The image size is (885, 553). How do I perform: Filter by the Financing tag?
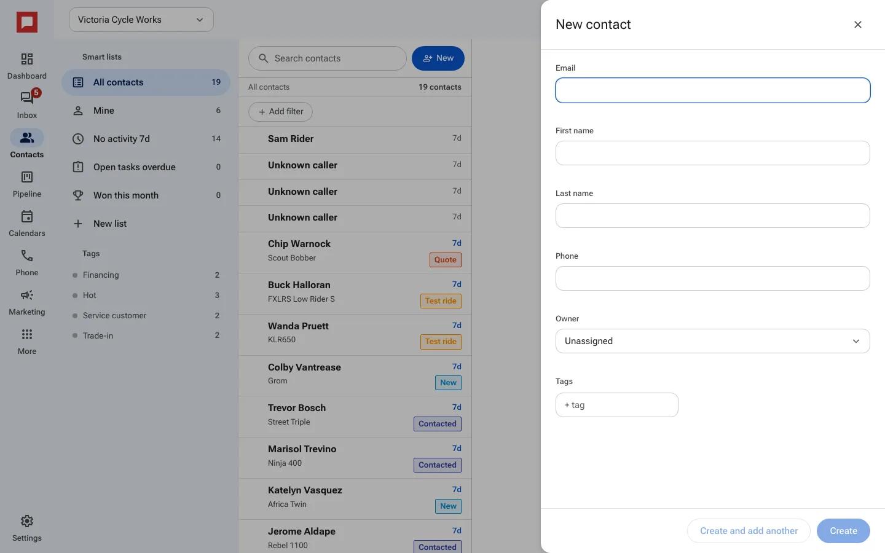coord(146,275)
